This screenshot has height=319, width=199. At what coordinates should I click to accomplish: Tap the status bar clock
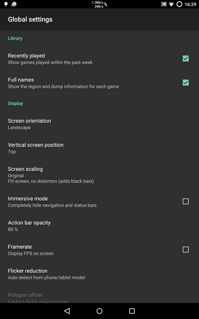tap(191, 4)
